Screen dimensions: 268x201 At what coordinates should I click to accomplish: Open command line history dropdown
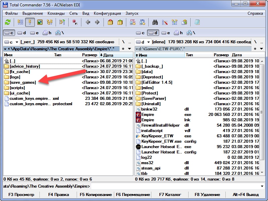pos(262,186)
